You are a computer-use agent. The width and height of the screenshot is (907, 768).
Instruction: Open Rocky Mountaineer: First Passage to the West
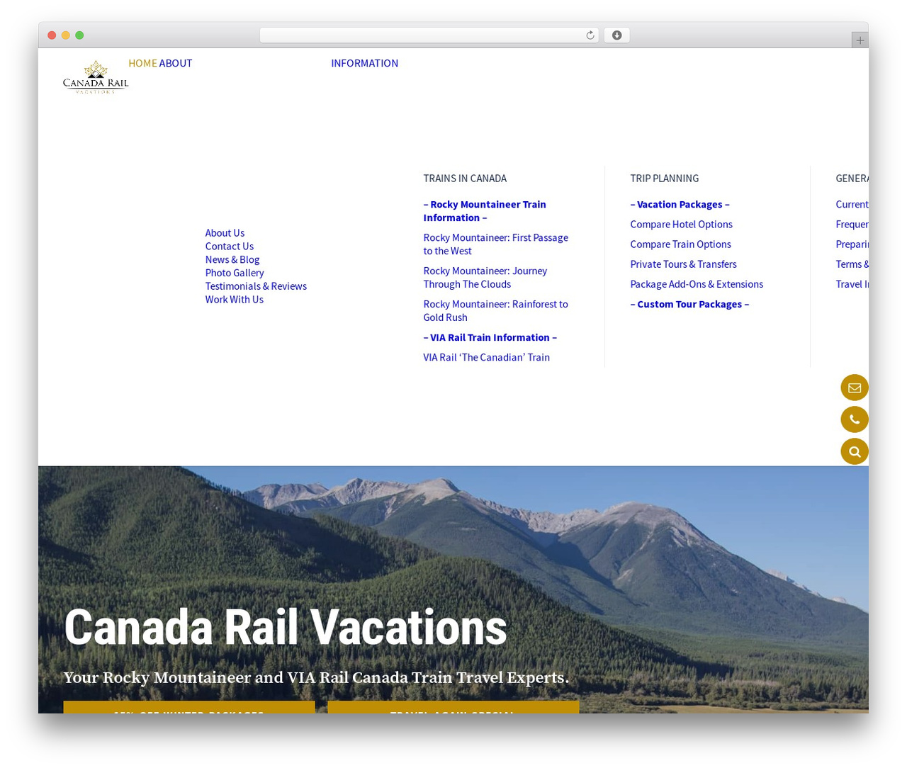pyautogui.click(x=495, y=244)
